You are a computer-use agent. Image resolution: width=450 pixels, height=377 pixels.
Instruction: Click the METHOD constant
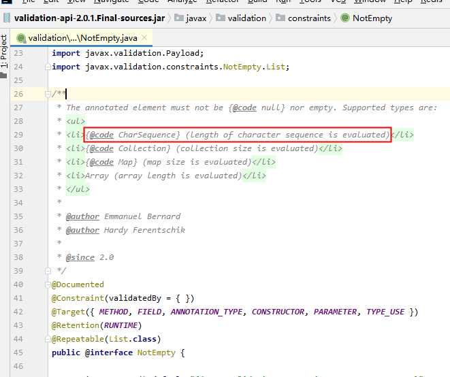click(114, 312)
